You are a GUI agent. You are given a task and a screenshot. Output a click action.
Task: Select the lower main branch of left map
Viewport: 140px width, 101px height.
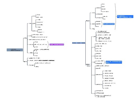click(25, 61)
